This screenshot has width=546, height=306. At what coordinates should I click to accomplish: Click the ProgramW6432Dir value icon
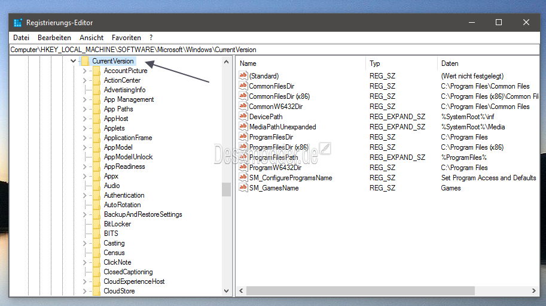tap(243, 167)
